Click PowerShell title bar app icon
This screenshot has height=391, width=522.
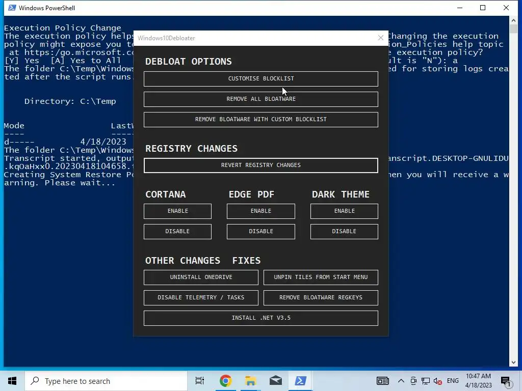(x=12, y=8)
